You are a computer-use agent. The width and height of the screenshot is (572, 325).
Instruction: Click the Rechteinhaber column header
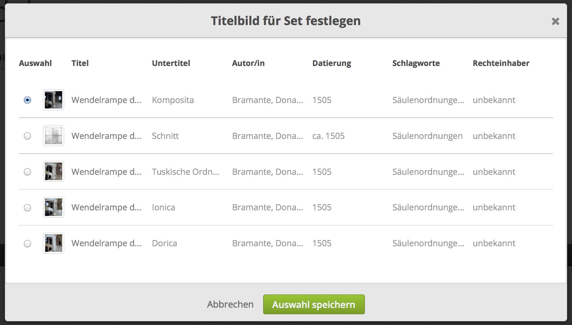coord(501,63)
